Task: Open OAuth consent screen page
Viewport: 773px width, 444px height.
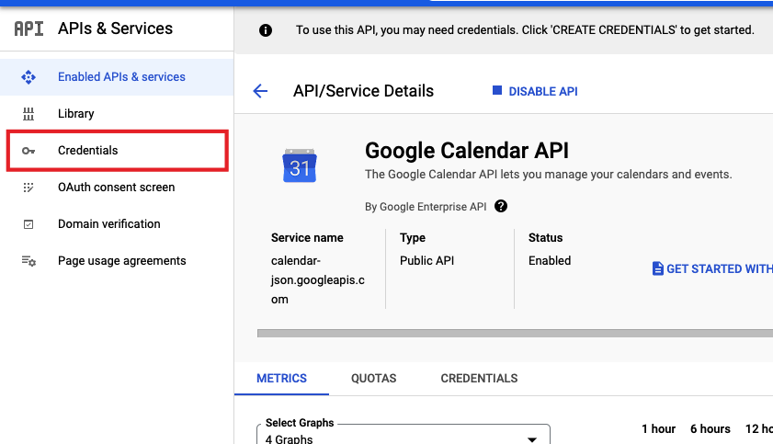Action: (x=117, y=188)
